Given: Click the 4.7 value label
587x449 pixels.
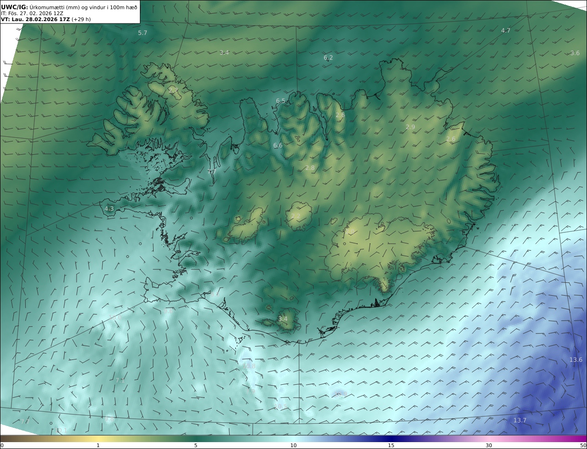Looking at the screenshot, I should pos(505,31).
